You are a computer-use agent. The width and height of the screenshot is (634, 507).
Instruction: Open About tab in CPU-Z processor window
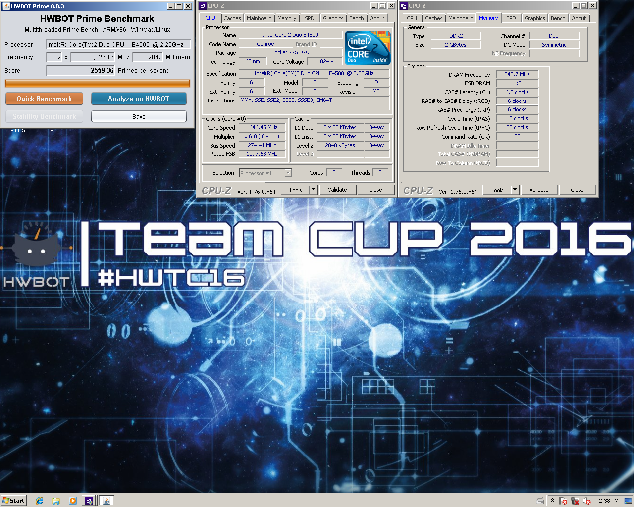(377, 18)
